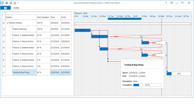Switch to the HOME ribbon tab

pos(16,8)
